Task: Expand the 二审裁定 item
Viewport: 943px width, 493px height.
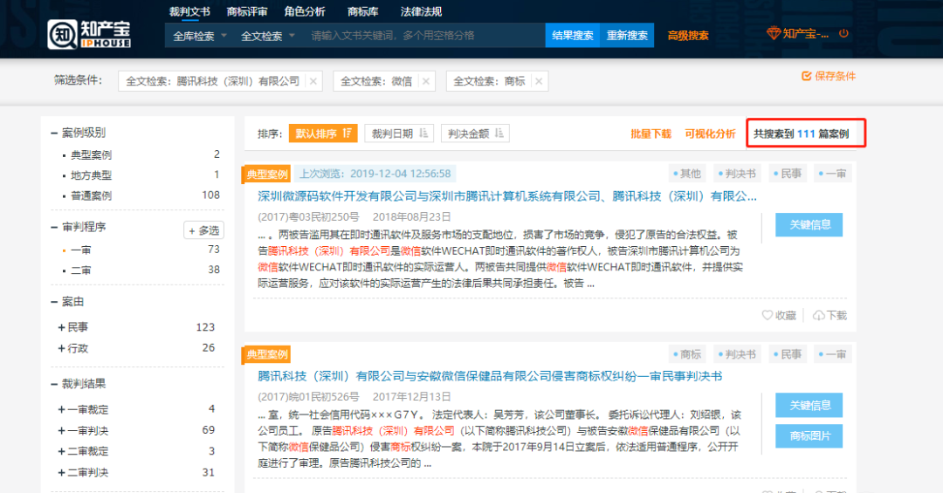Action: pos(61,451)
